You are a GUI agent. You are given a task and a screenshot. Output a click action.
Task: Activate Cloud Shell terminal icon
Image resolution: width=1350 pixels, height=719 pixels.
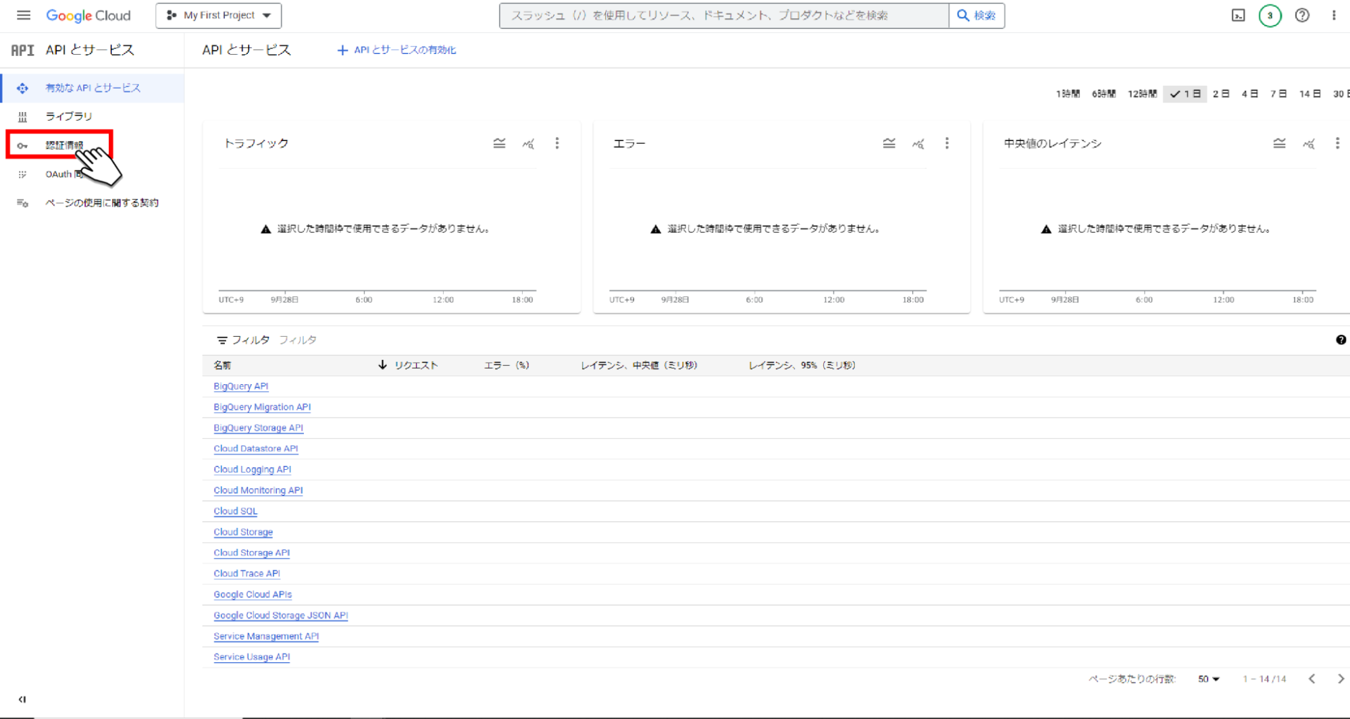[x=1238, y=15]
